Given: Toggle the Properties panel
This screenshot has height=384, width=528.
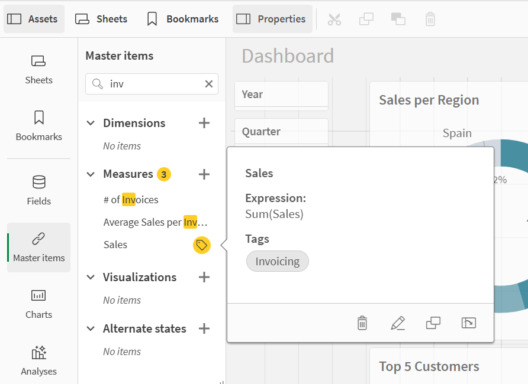Looking at the screenshot, I should 272,19.
